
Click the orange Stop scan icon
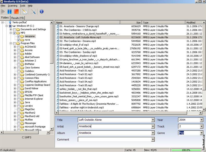click(x=16, y=11)
